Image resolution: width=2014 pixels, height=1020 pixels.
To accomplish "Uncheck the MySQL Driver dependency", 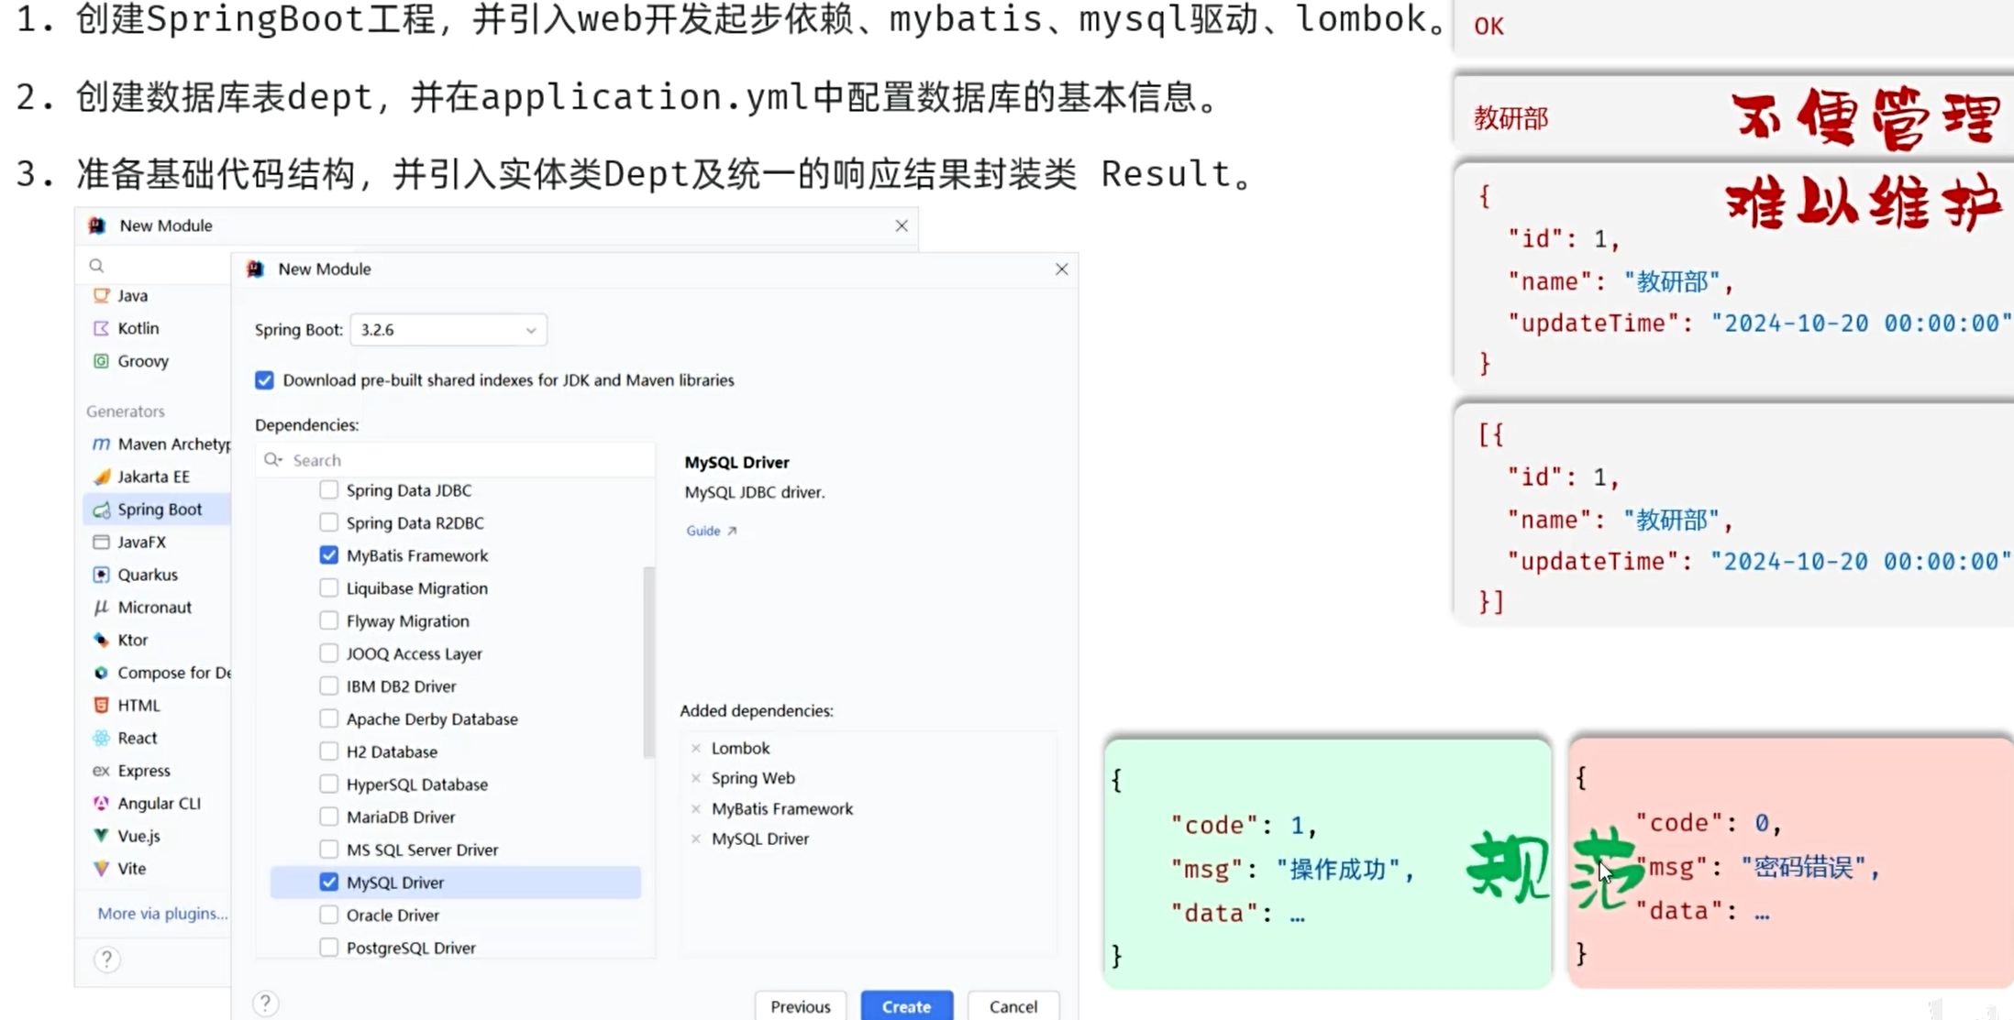I will coord(328,883).
